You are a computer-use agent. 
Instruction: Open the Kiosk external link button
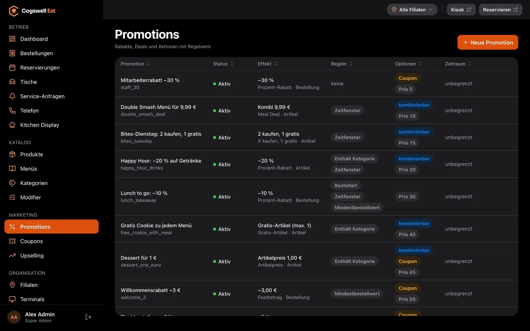coord(461,10)
